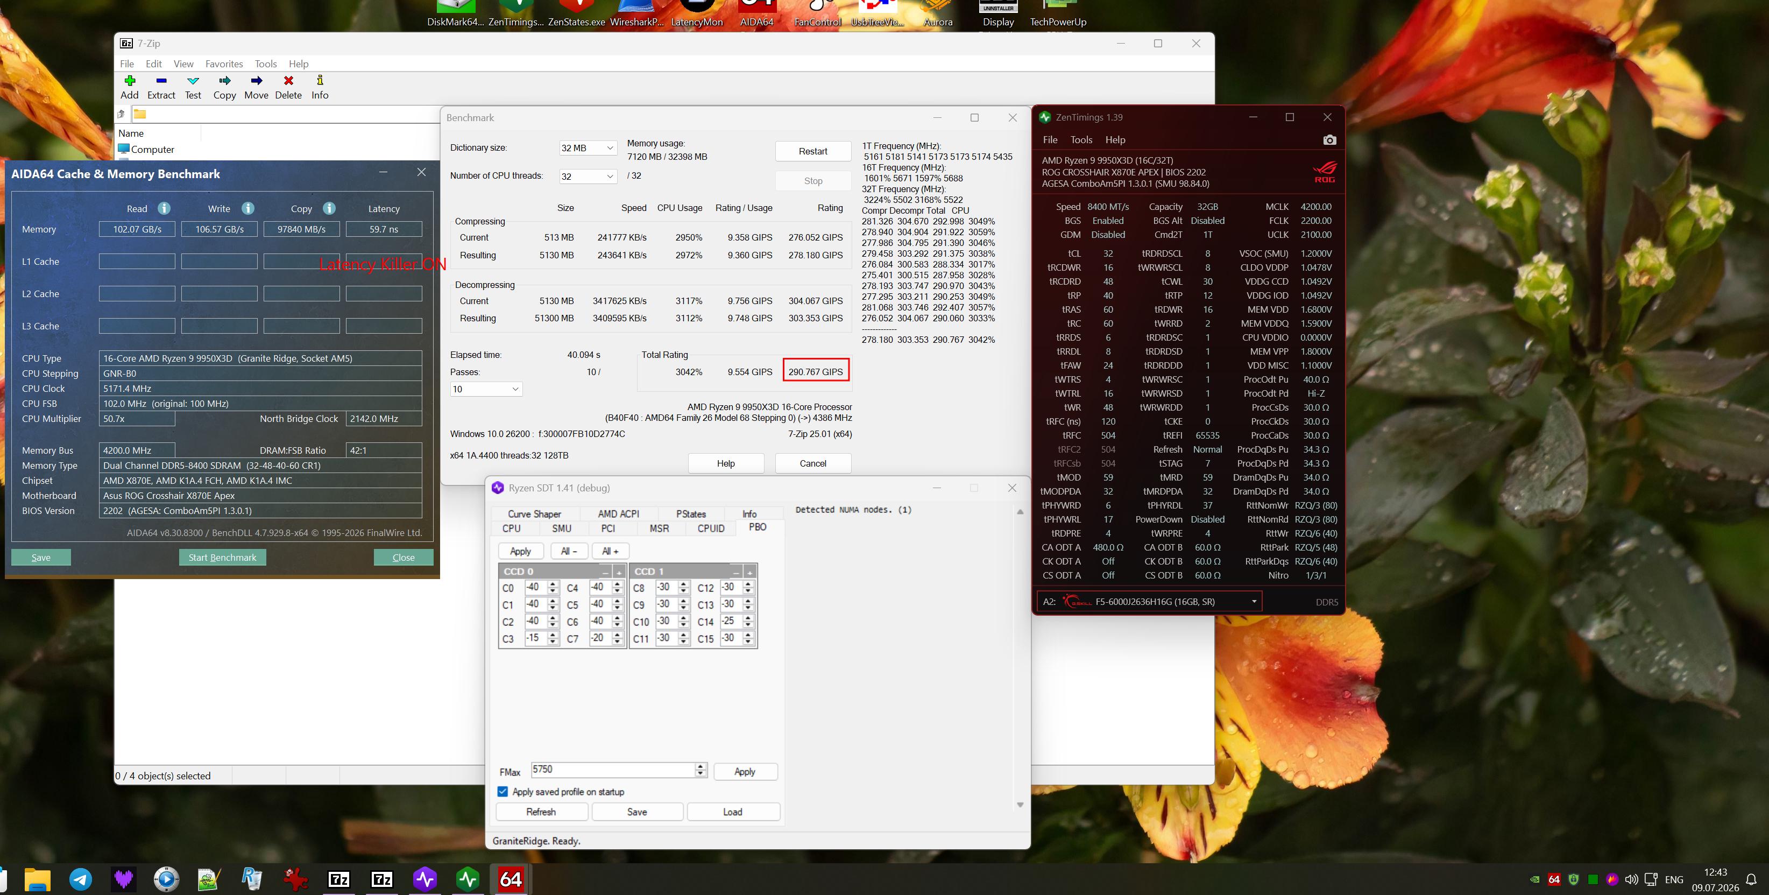The image size is (1769, 895).
Task: Click the FMax input field
Action: tap(613, 770)
